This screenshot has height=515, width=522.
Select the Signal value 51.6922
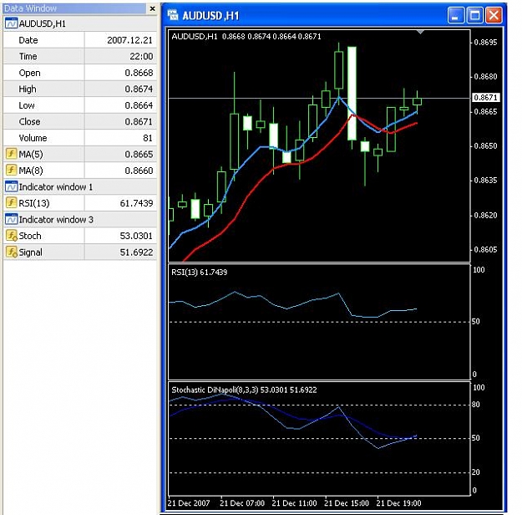(136, 252)
